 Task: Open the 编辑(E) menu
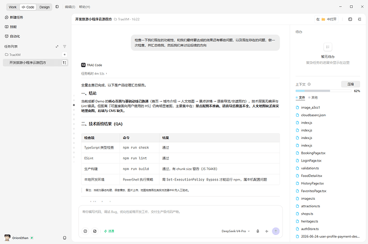coord(70,7)
